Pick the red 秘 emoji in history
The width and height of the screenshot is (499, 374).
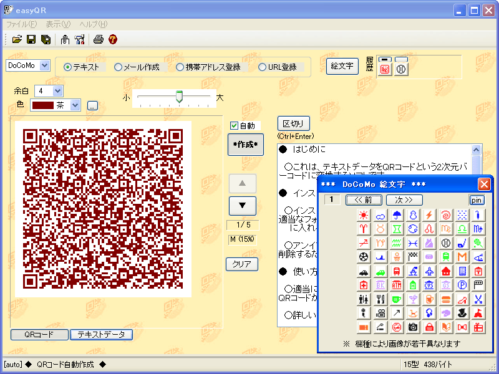point(385,69)
